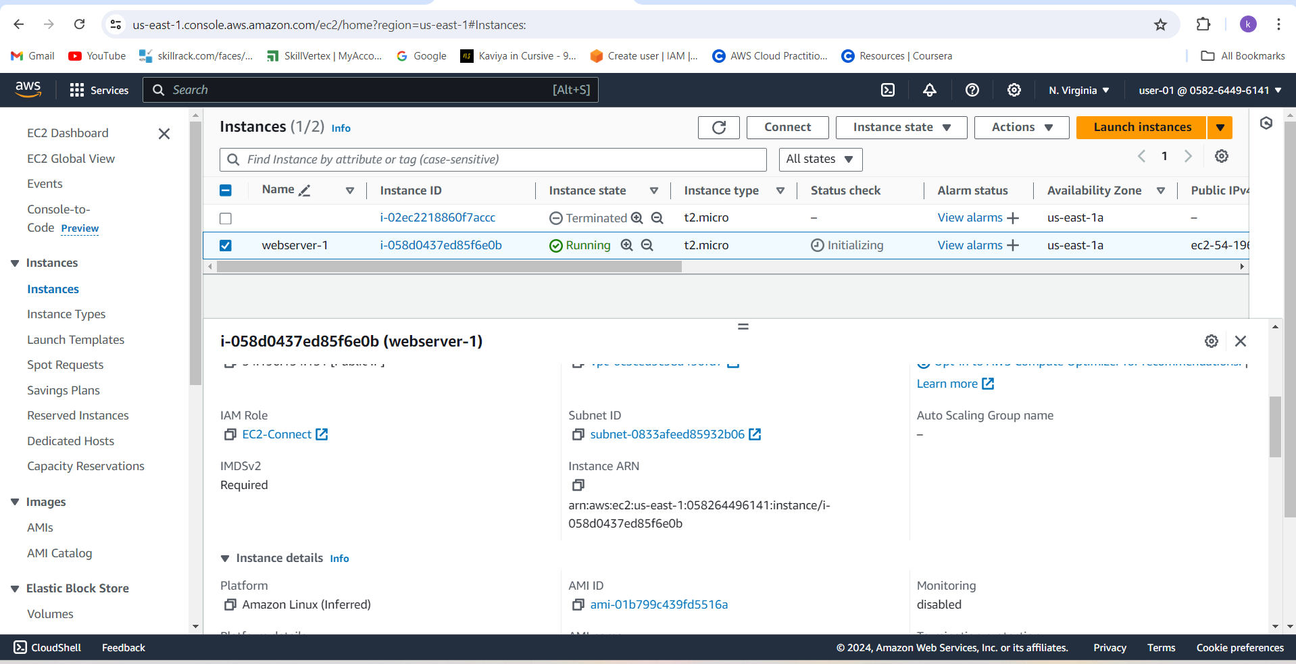
Task: Deselect the webserver-1 instance checkbox
Action: pos(226,246)
